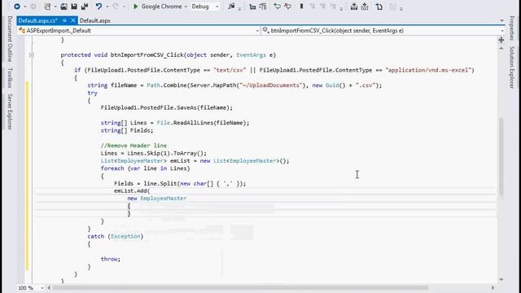The image size is (521, 293).
Task: Pin the Default.aspx.cs tab
Action: (64, 20)
